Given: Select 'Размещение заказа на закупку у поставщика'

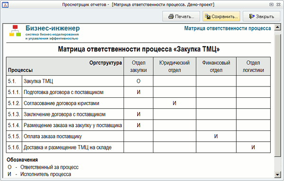Looking at the screenshot, I should [138, 125].
